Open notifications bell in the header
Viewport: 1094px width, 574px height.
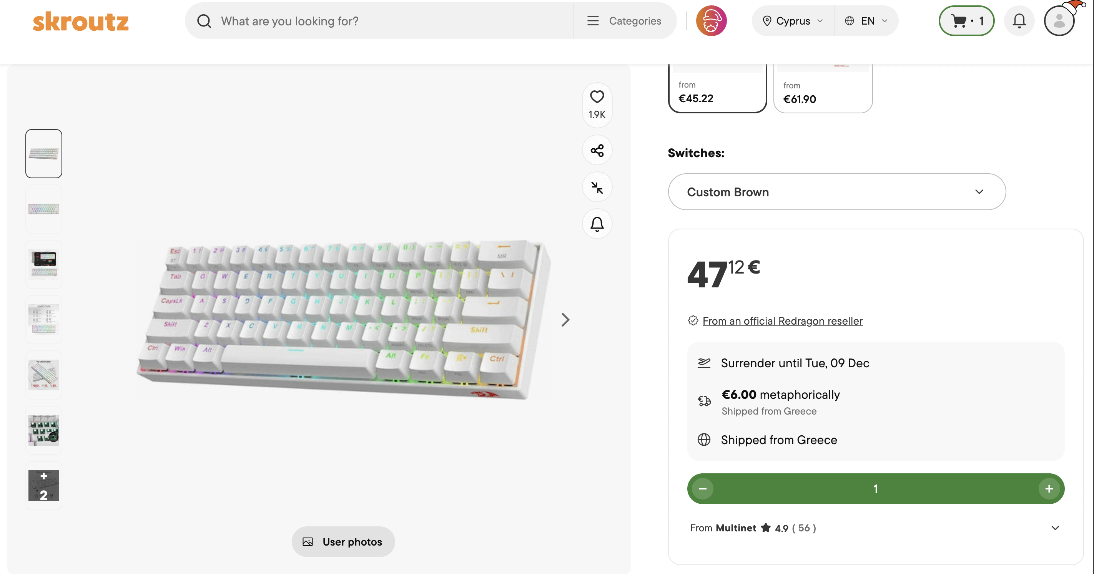pyautogui.click(x=1018, y=21)
